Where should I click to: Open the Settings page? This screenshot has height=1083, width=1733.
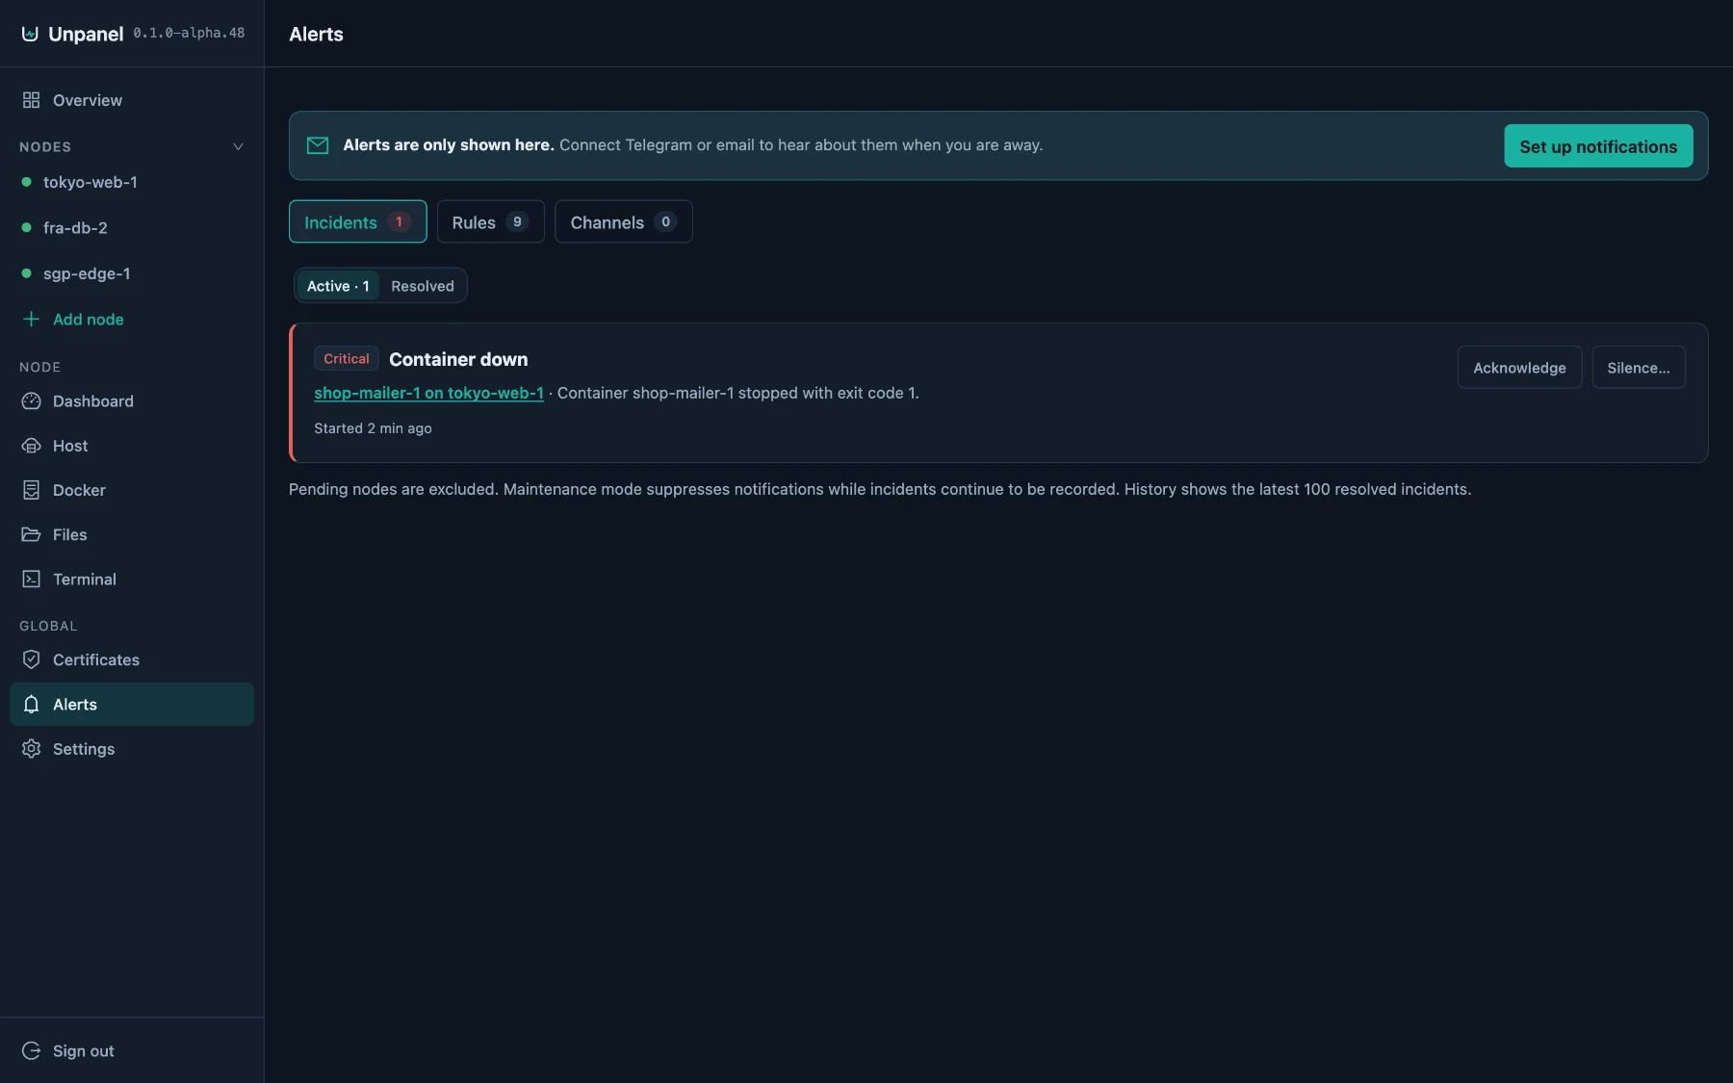pos(132,749)
